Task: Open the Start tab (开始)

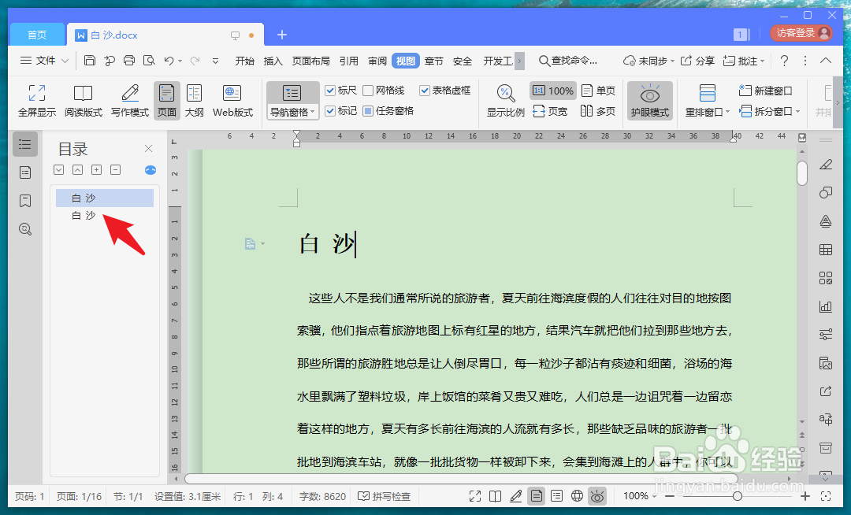Action: click(x=245, y=61)
